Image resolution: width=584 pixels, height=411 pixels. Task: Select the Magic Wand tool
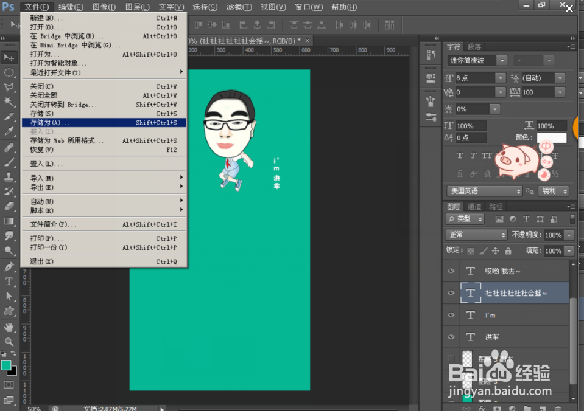click(9, 102)
